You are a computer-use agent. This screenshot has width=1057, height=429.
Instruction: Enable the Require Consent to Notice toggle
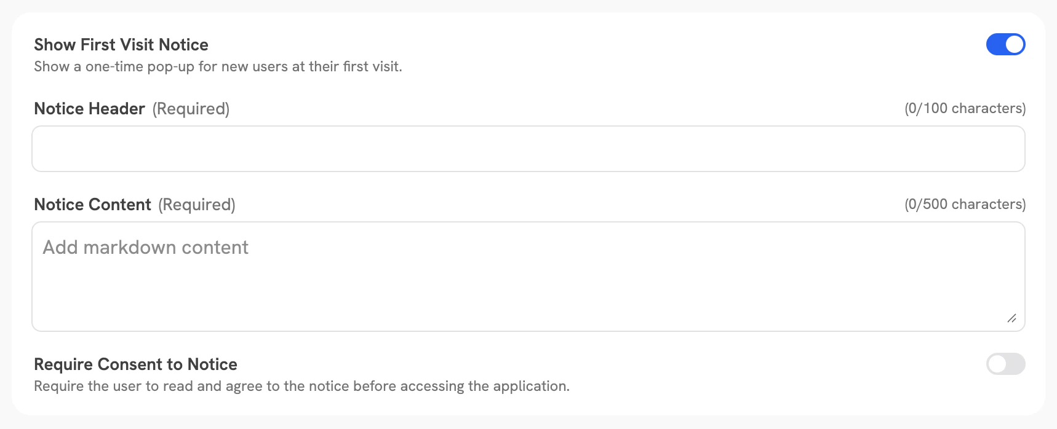[1006, 364]
